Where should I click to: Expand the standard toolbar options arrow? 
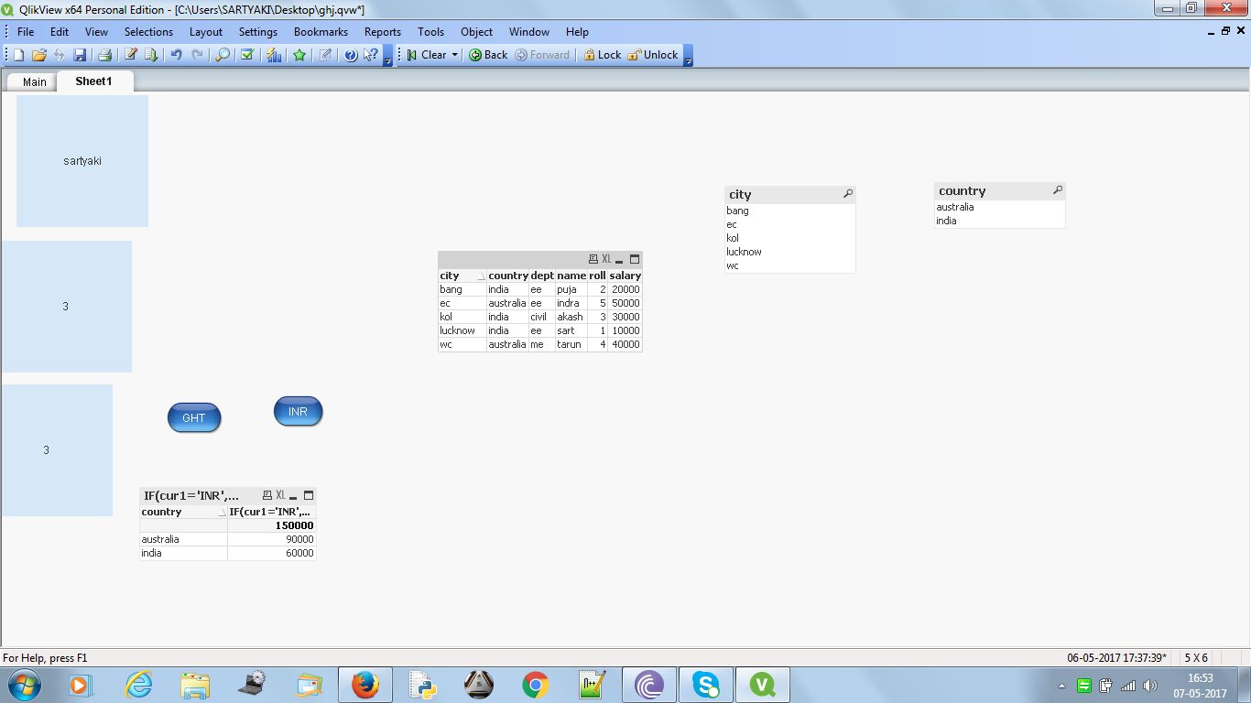(388, 56)
